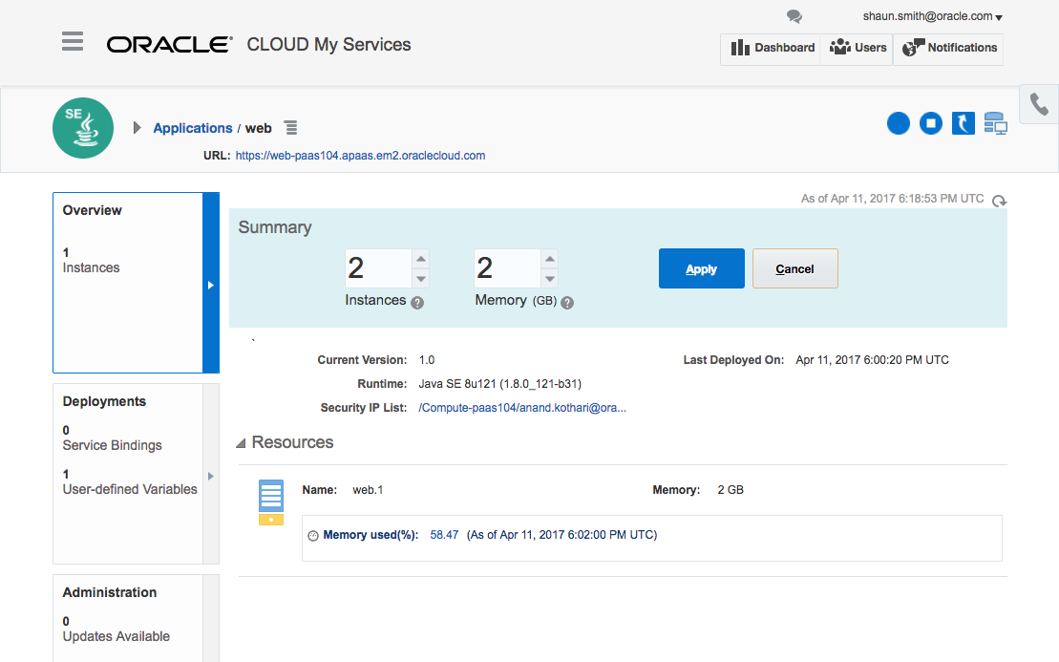Viewport: 1059px width, 662px height.
Task: Click the Memory used(%) gauge icon
Action: coord(312,536)
